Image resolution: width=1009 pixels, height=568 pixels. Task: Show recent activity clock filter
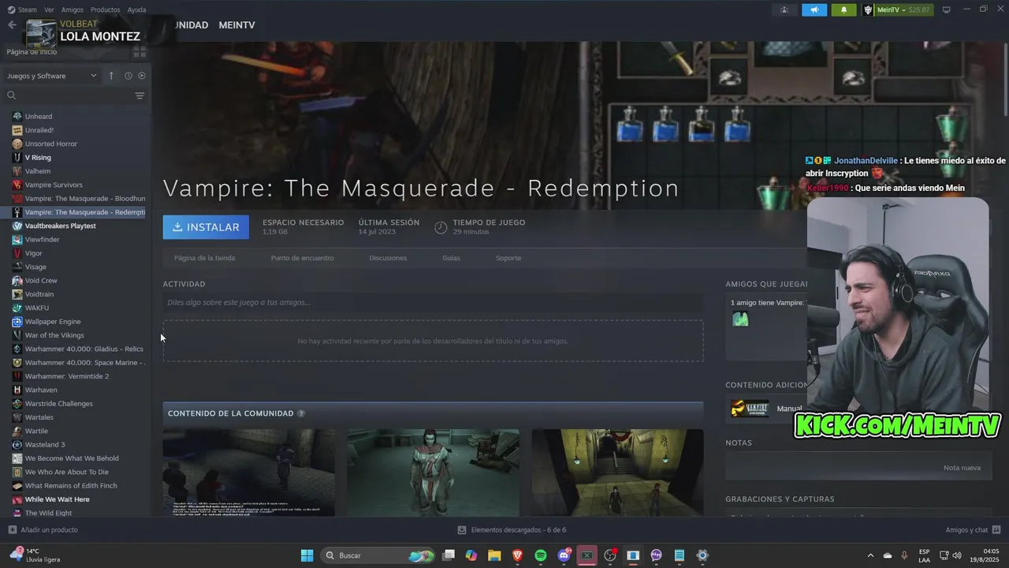[x=128, y=76]
